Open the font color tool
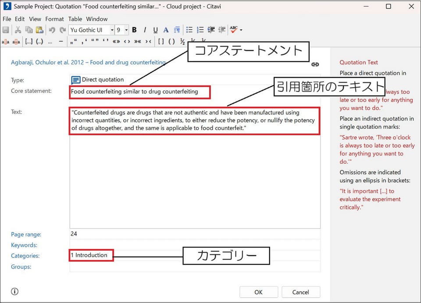421x303 pixels. point(166,30)
